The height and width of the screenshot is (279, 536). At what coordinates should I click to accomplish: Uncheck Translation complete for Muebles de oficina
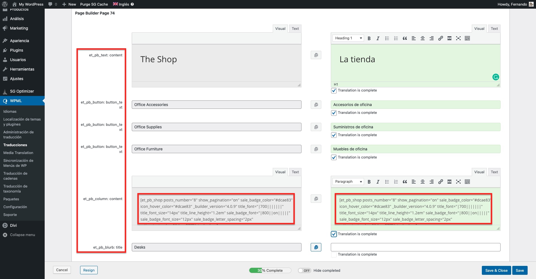(x=334, y=157)
